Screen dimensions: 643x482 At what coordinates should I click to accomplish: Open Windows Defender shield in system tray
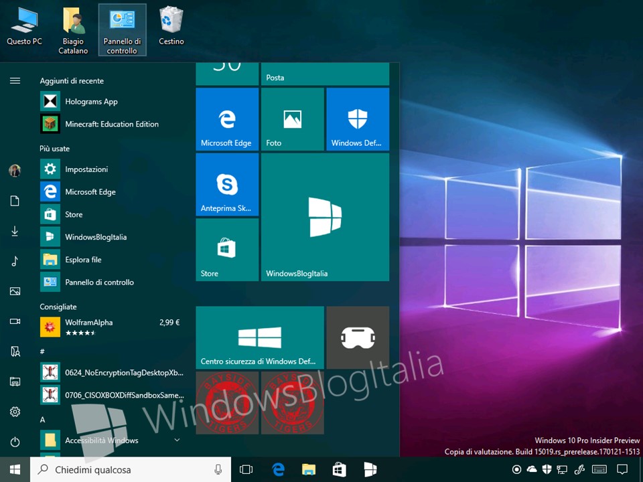tap(547, 470)
